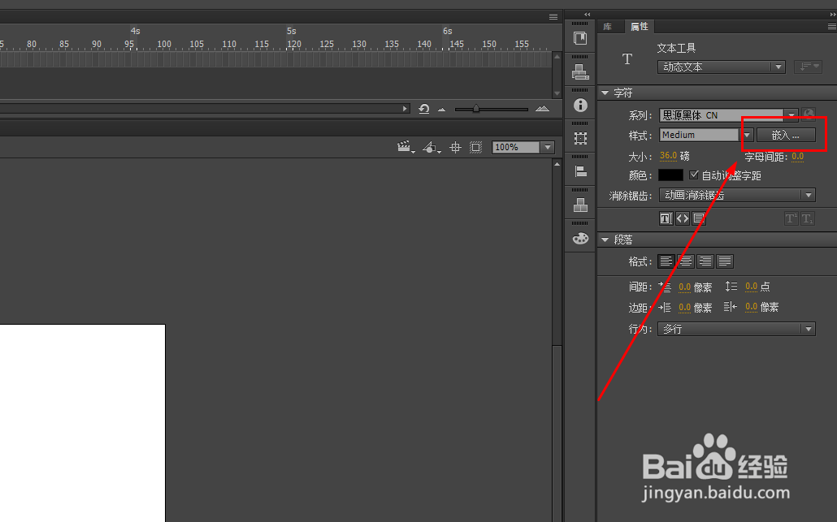Collapse the 字符 section
The height and width of the screenshot is (522, 837).
[605, 93]
